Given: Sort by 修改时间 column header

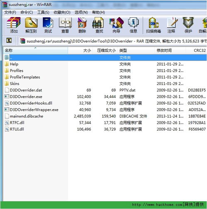Looking at the screenshot, I should (170, 50).
